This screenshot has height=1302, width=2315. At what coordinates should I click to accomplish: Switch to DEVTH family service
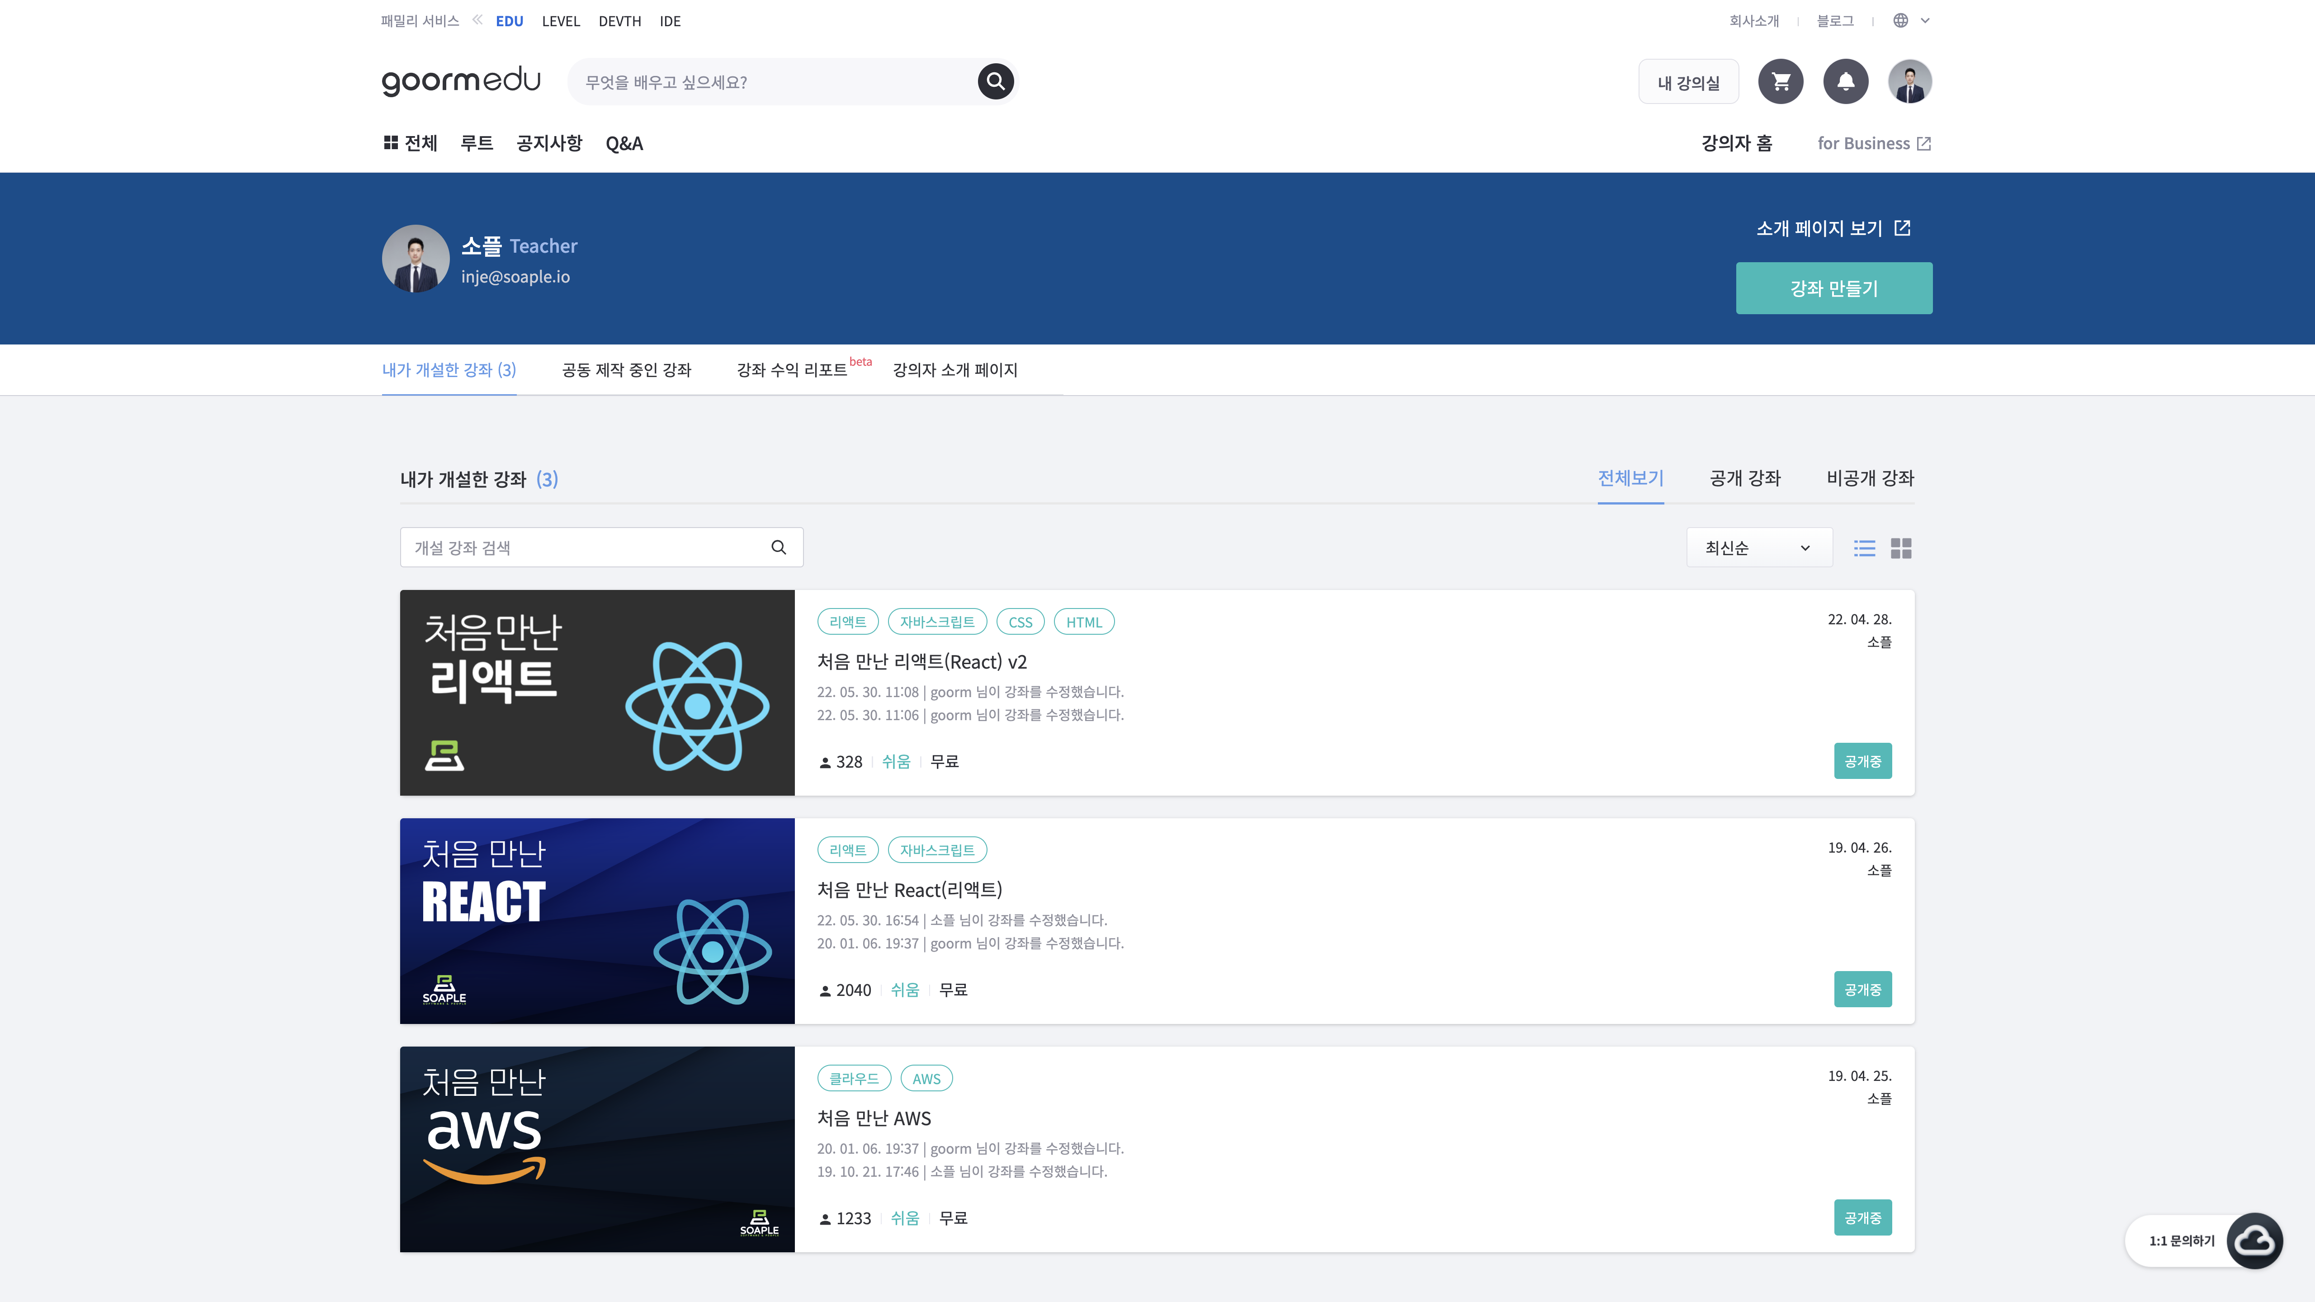[619, 22]
